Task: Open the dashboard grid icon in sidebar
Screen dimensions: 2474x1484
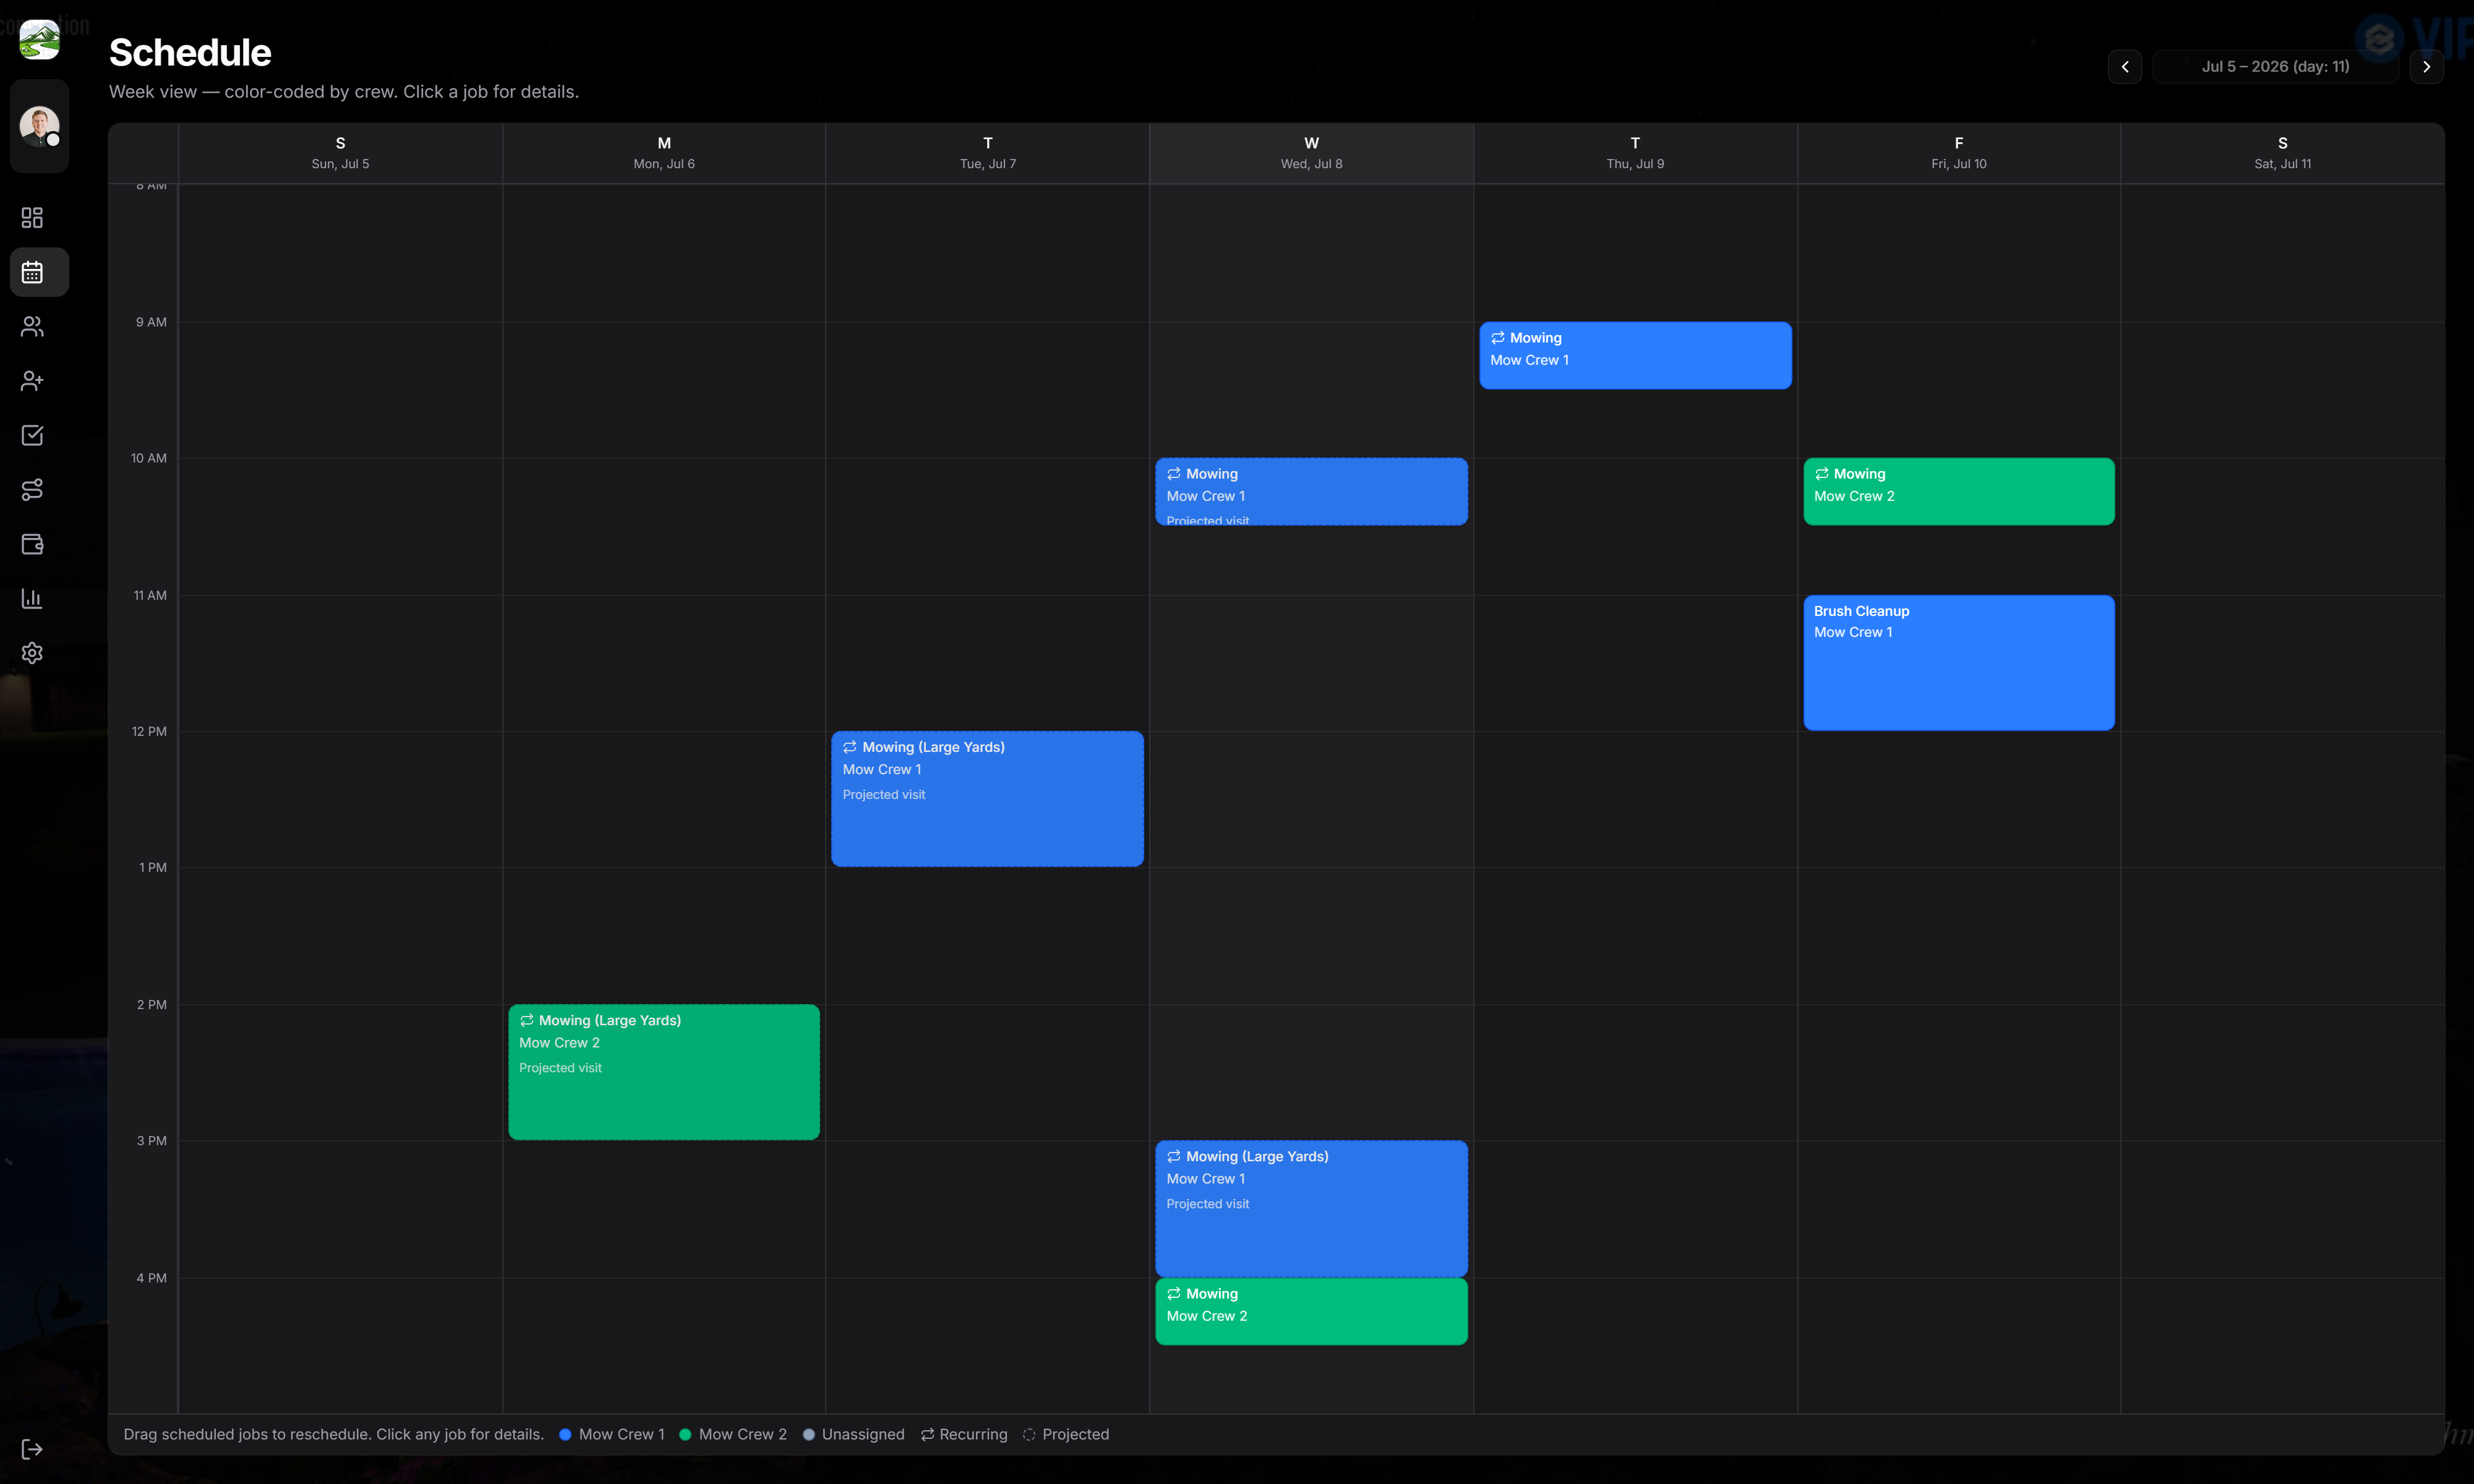Action: [32, 217]
